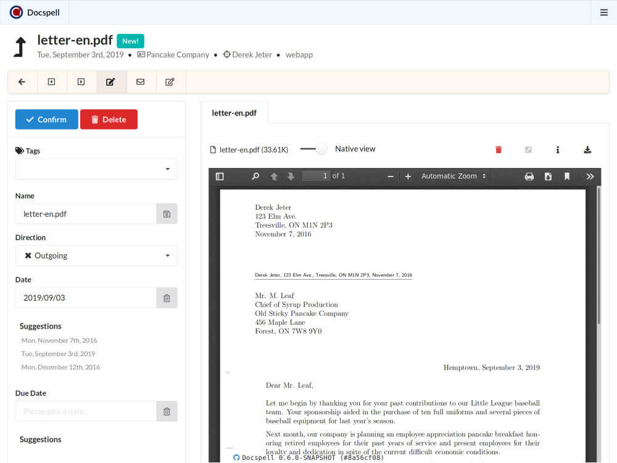The height and width of the screenshot is (463, 617).
Task: Show attachment info via the i icon
Action: [x=558, y=149]
